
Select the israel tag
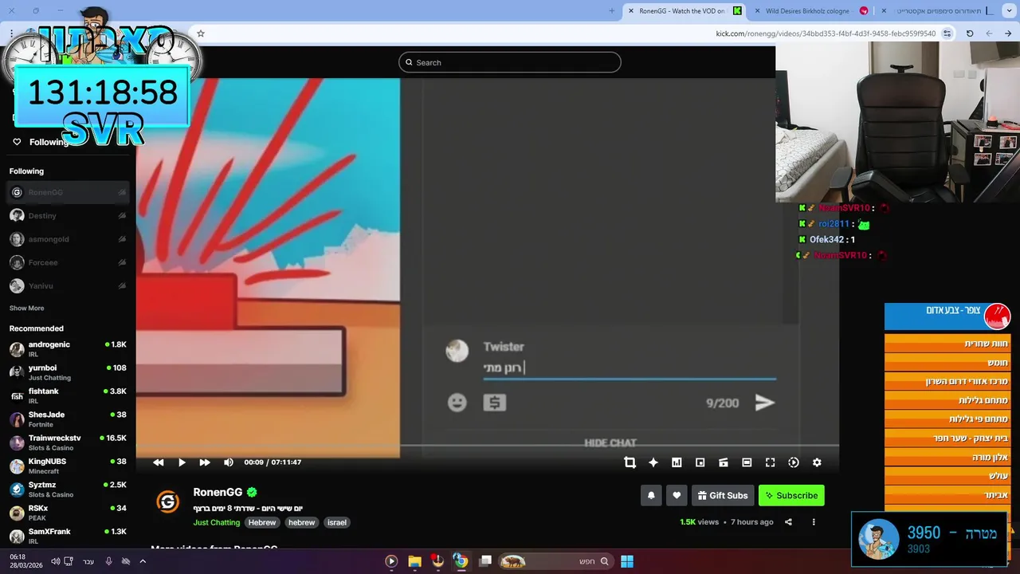click(337, 522)
